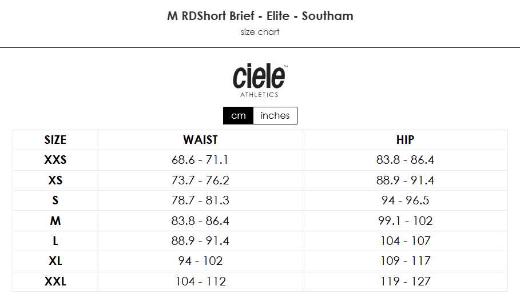Click the size chart subtitle

(260, 32)
